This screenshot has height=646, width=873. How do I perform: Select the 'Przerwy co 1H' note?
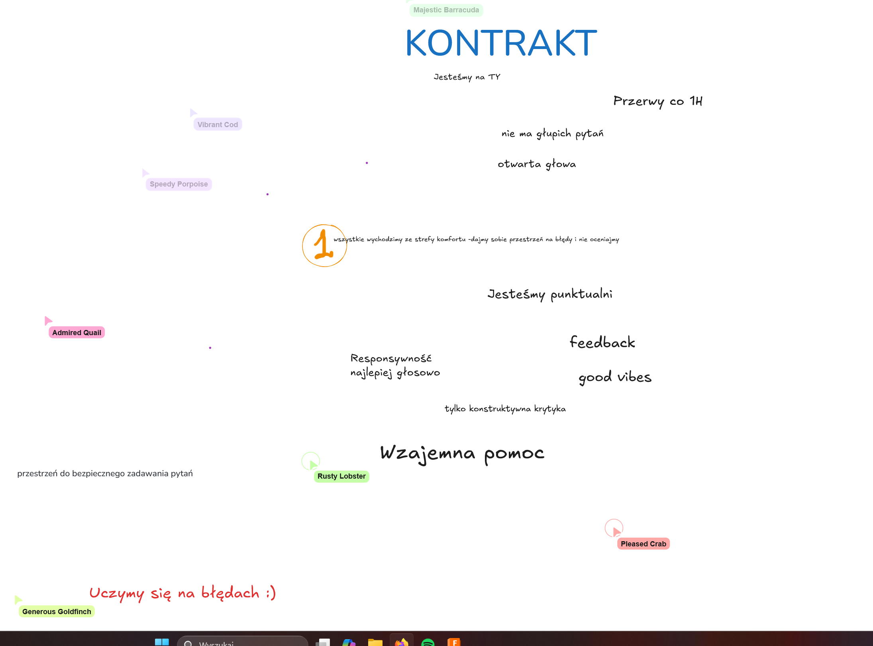click(x=658, y=101)
